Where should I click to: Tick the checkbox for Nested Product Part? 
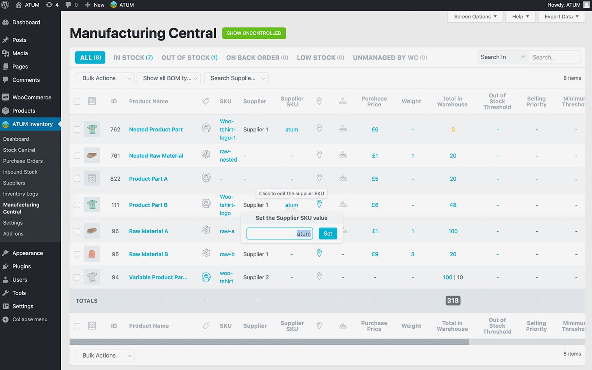pos(77,129)
